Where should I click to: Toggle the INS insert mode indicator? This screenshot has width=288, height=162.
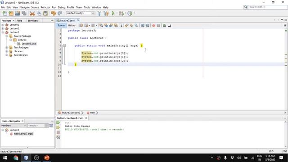285,151
